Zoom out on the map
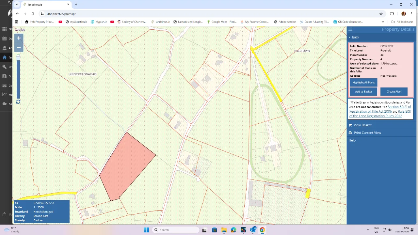Screen dimensions: 418x235 pyautogui.click(x=19, y=47)
